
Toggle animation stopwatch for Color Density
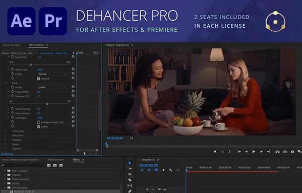click(x=13, y=113)
